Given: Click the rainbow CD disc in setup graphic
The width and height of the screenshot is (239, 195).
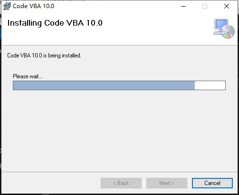Looking at the screenshot, I should (x=228, y=32).
